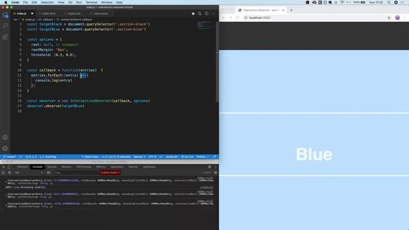
Task: Open editor More Actions ellipsis
Action: click(x=213, y=13)
